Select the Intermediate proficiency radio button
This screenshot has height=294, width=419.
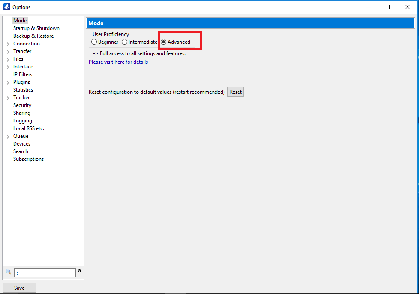125,42
